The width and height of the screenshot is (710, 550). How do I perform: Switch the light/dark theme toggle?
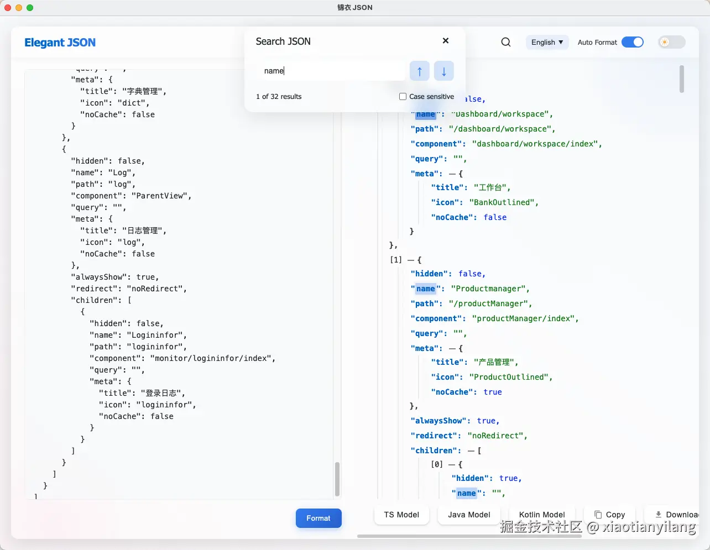coord(672,42)
